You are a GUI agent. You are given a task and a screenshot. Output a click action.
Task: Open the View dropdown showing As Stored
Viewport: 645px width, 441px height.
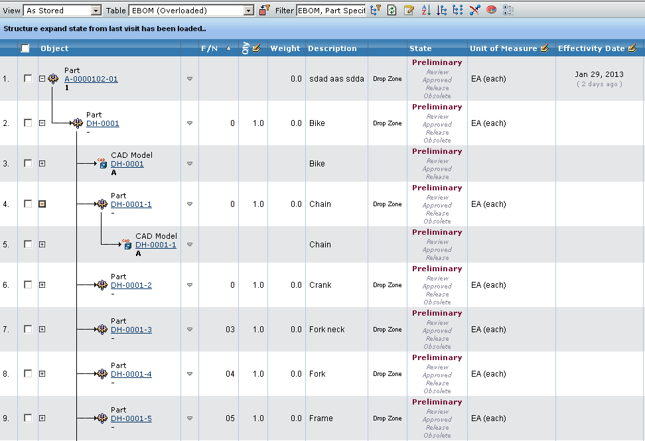(x=62, y=11)
